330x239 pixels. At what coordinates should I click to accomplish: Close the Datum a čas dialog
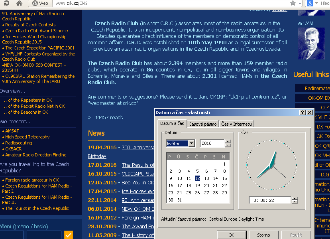(x=310, y=113)
